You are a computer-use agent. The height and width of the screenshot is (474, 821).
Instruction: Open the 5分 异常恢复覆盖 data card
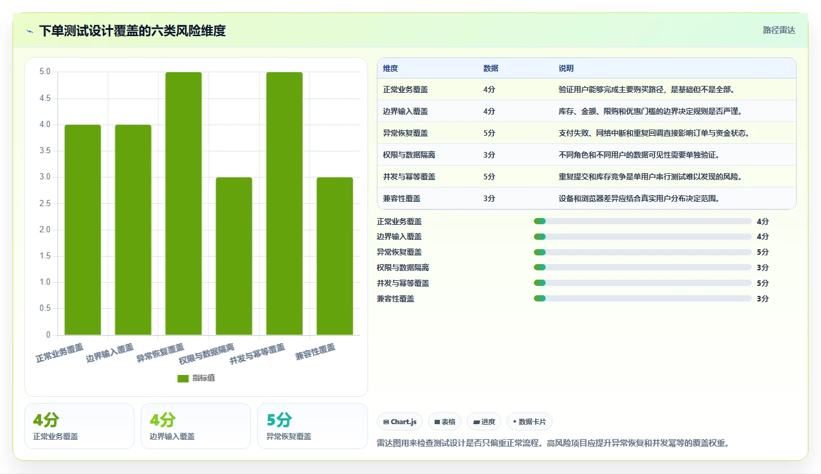313,426
